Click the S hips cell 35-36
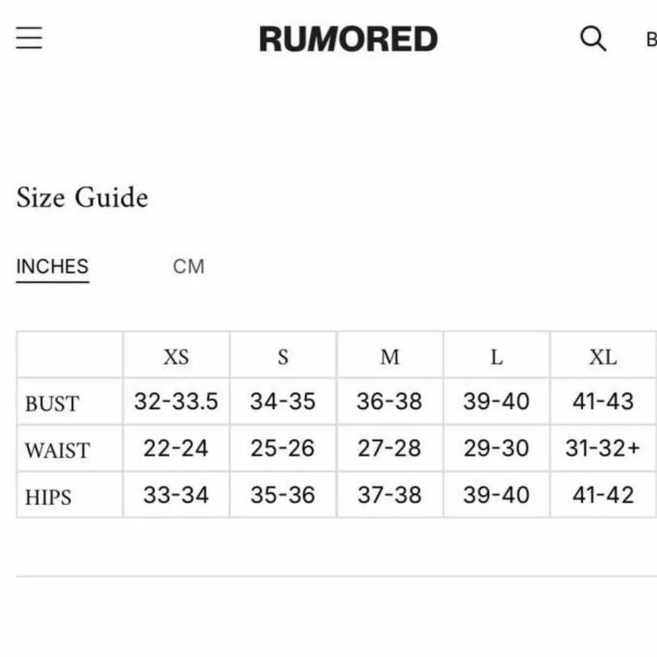Screen dimensions: 657x657 [x=283, y=495]
